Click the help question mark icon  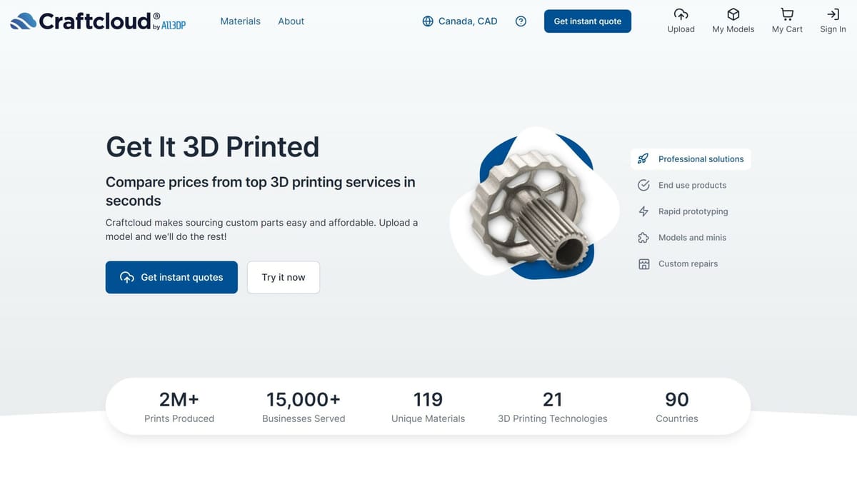point(521,21)
